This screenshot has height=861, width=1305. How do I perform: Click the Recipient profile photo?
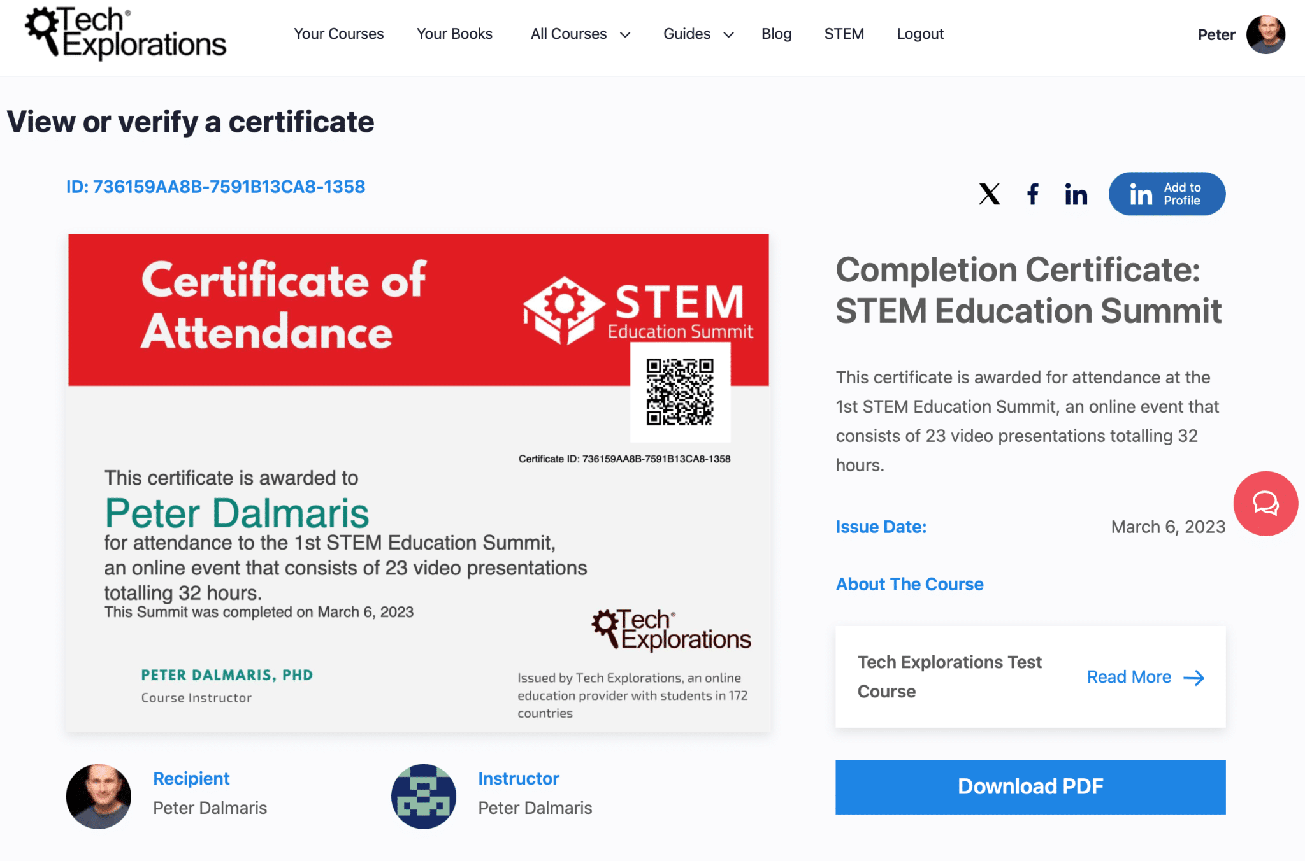point(99,796)
